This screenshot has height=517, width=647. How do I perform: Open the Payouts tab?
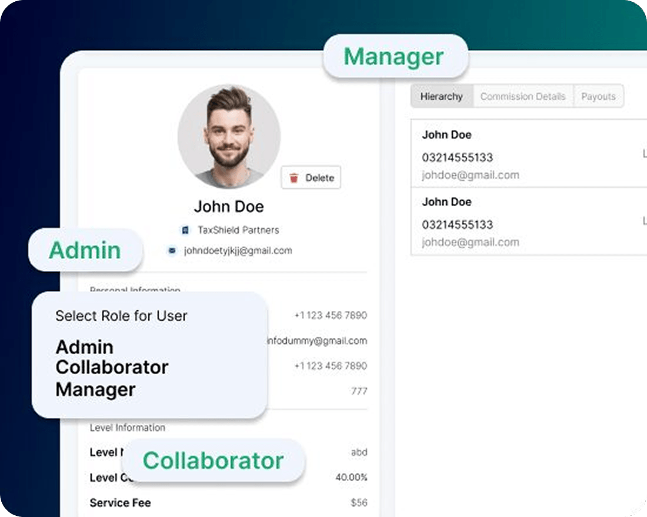pyautogui.click(x=598, y=96)
